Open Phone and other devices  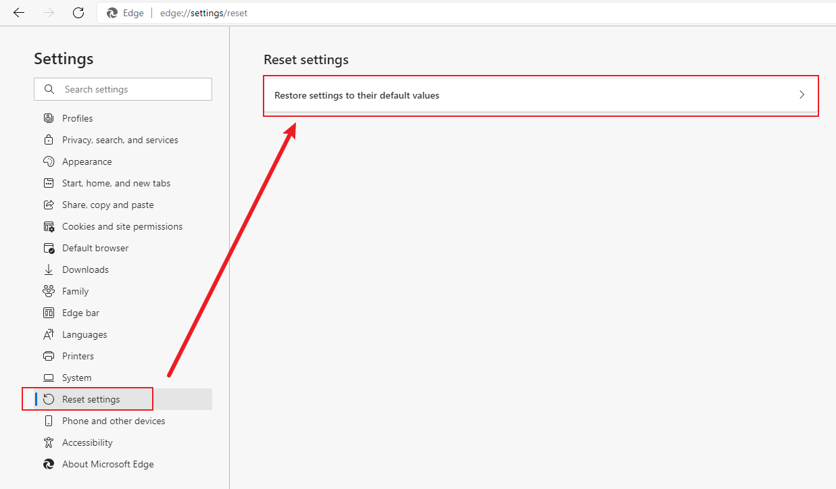(x=123, y=421)
